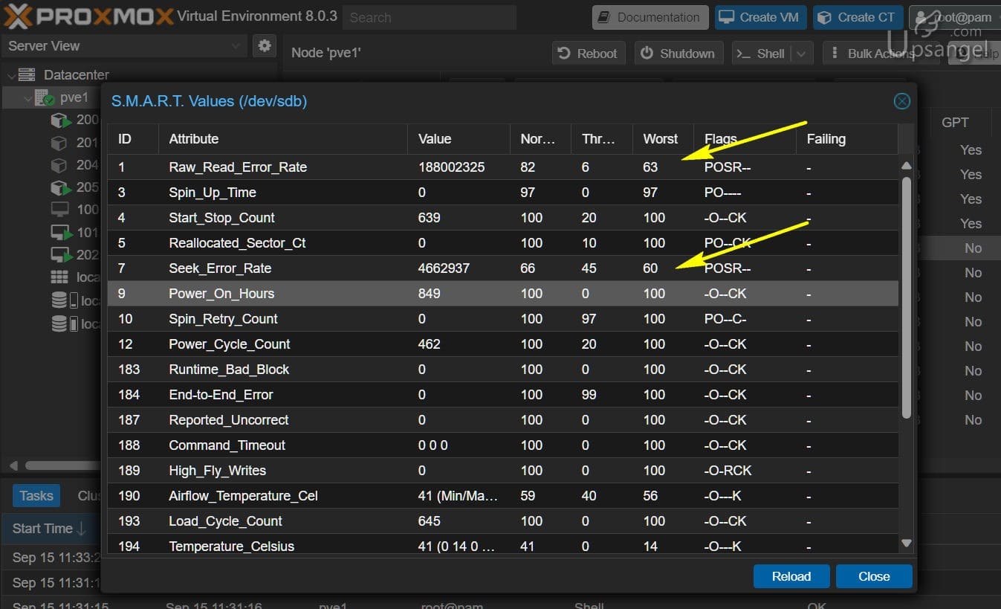Image resolution: width=1001 pixels, height=609 pixels.
Task: Open the Shell dropdown arrow
Action: (801, 54)
